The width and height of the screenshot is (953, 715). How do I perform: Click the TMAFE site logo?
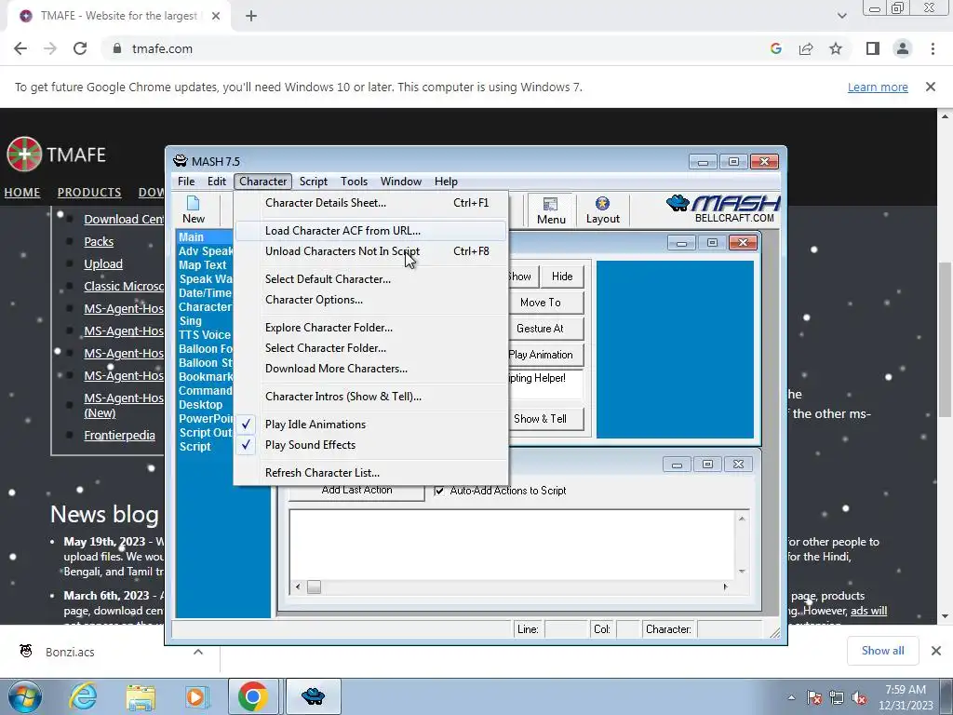[x=56, y=155]
